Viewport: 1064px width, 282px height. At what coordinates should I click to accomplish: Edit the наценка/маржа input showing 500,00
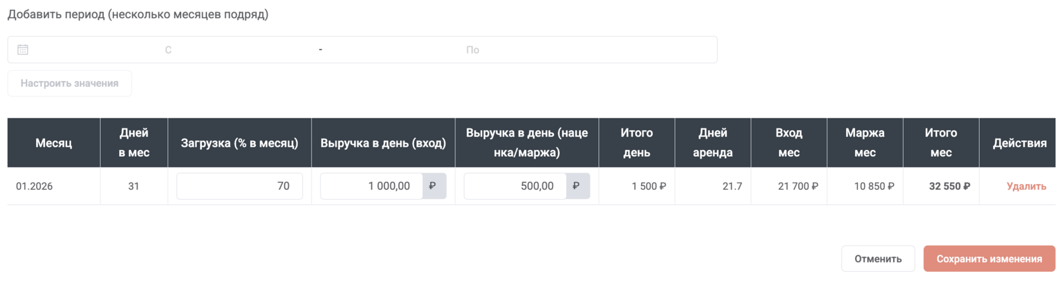515,186
